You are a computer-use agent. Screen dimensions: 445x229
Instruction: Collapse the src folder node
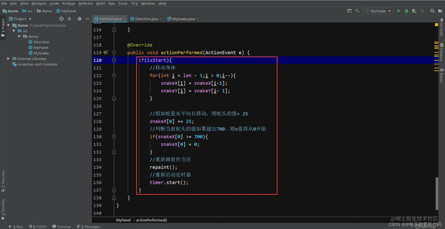14,31
